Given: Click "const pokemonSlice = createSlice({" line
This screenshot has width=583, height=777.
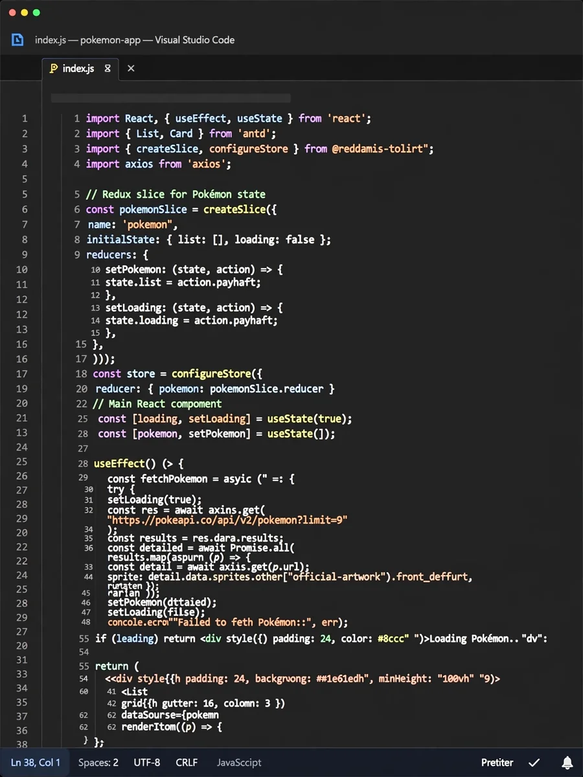Looking at the screenshot, I should click(181, 209).
